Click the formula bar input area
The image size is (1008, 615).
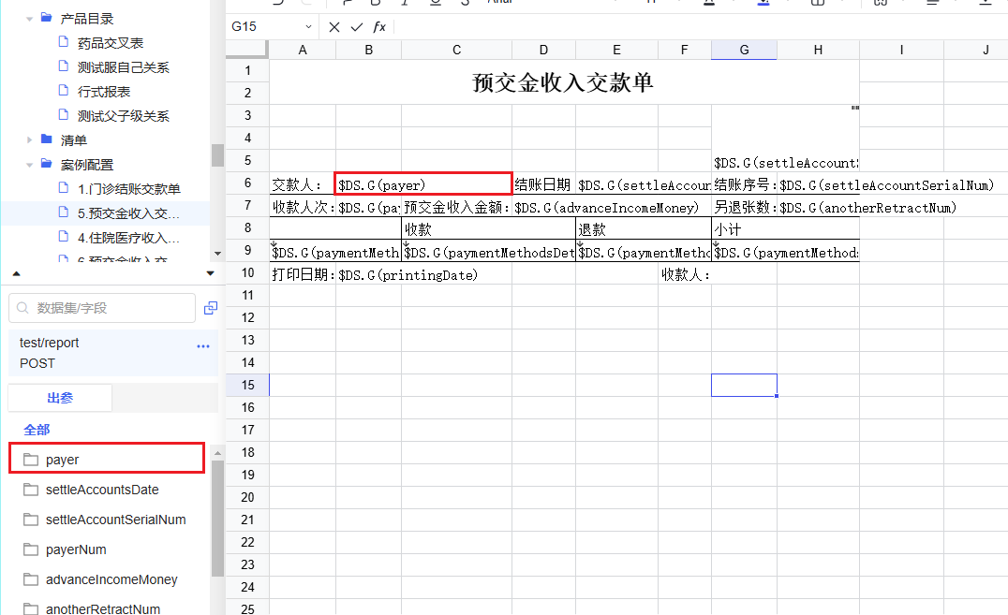[701, 27]
